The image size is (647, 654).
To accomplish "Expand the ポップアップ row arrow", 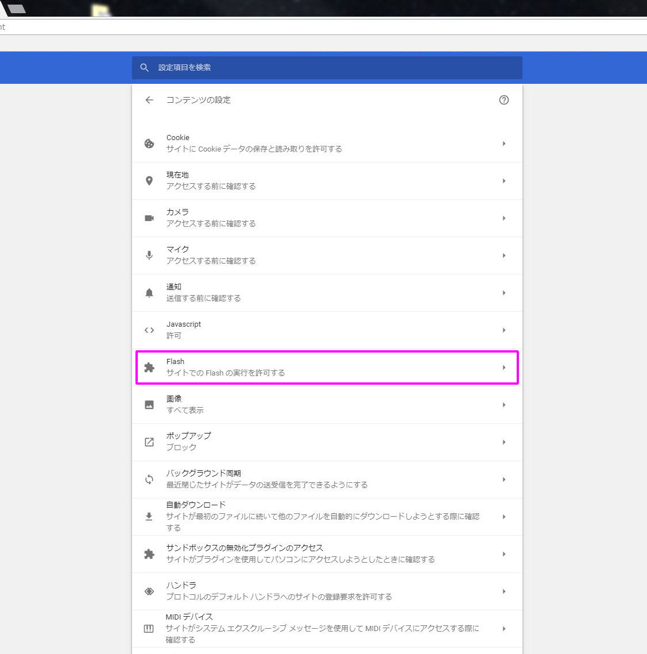I will 504,442.
